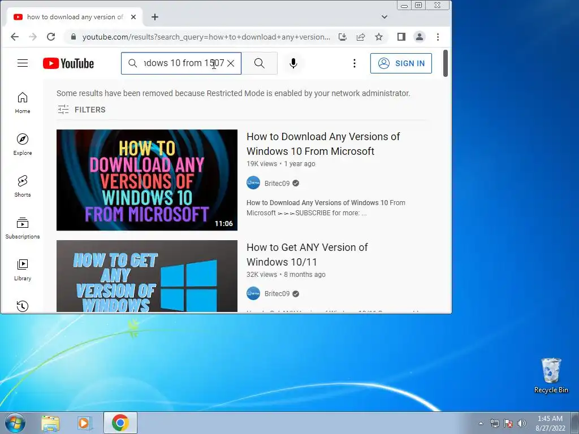The width and height of the screenshot is (579, 434).
Task: Open Britec09 channel name under first video
Action: (277, 184)
